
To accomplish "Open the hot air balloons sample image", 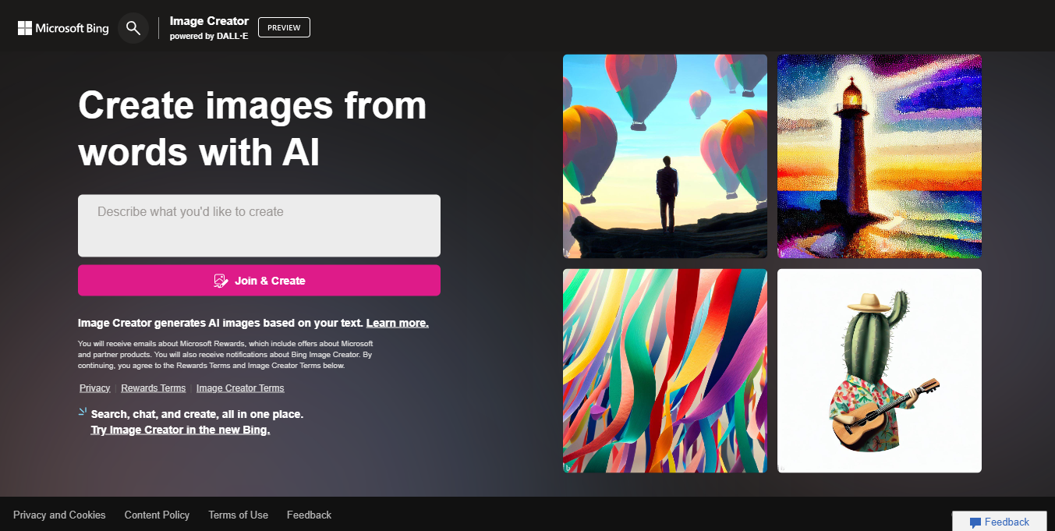I will (665, 156).
